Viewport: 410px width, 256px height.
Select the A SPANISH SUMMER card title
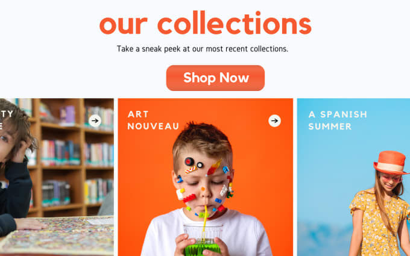[338, 120]
